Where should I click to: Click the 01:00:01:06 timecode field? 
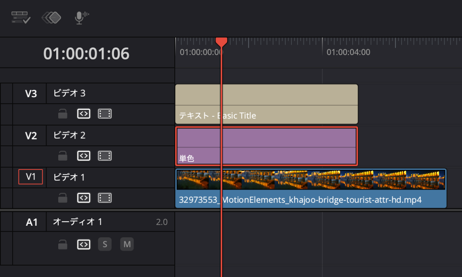[86, 54]
